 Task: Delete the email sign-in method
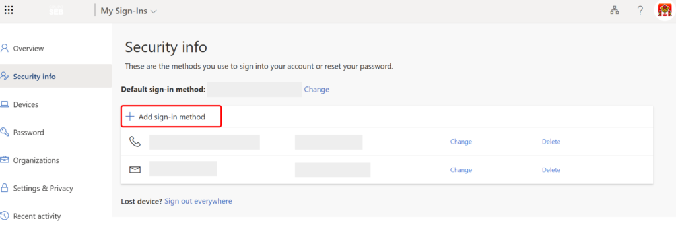pos(551,169)
